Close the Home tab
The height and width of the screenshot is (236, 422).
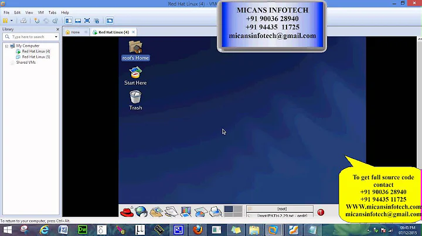(86, 32)
